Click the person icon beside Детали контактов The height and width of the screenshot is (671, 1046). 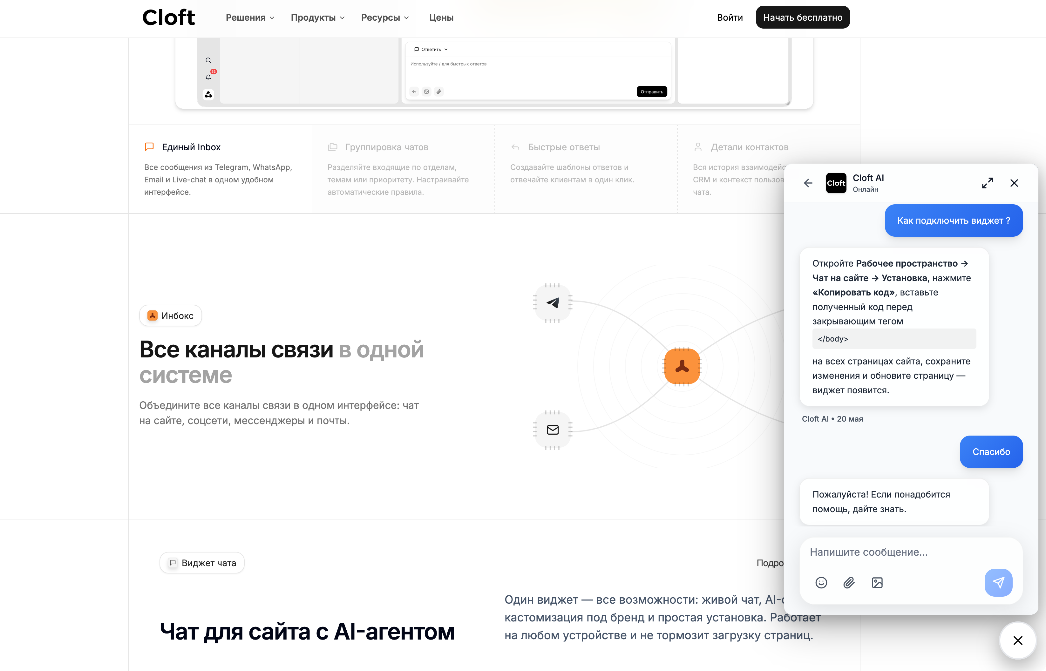[698, 147]
